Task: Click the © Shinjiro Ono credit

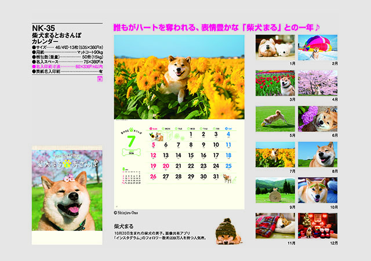Action: [x=126, y=213]
